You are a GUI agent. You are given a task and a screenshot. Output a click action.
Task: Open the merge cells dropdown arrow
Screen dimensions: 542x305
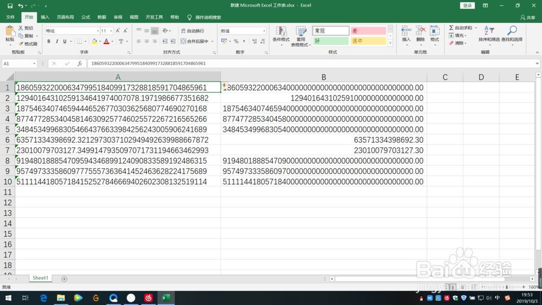click(212, 42)
